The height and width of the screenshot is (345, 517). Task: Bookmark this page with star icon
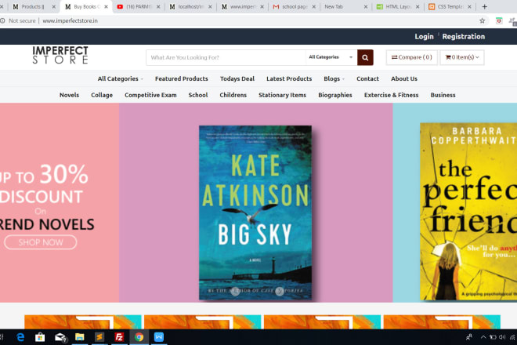(x=482, y=21)
